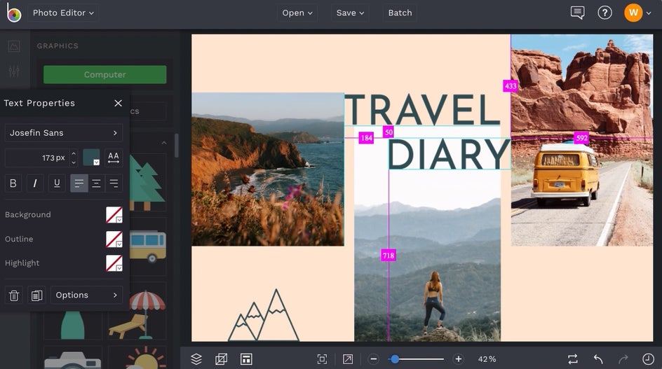Viewport: 662px width, 369px height.
Task: Open the Background color swatch
Action: tap(114, 215)
